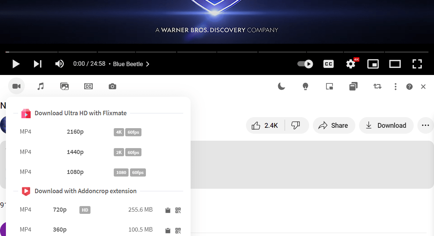434x236 pixels.
Task: Toggle the autoplay switch in player
Action: pos(305,64)
